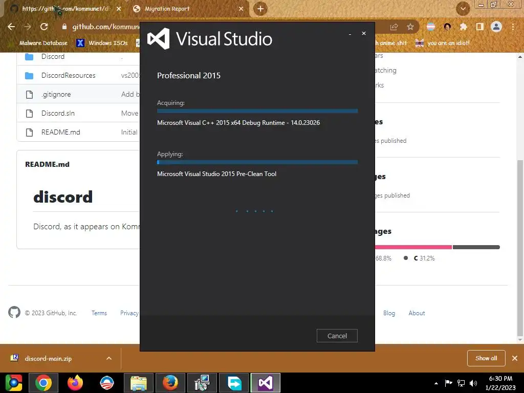
Task: Open the DiscordResources folder
Action: pyautogui.click(x=68, y=75)
